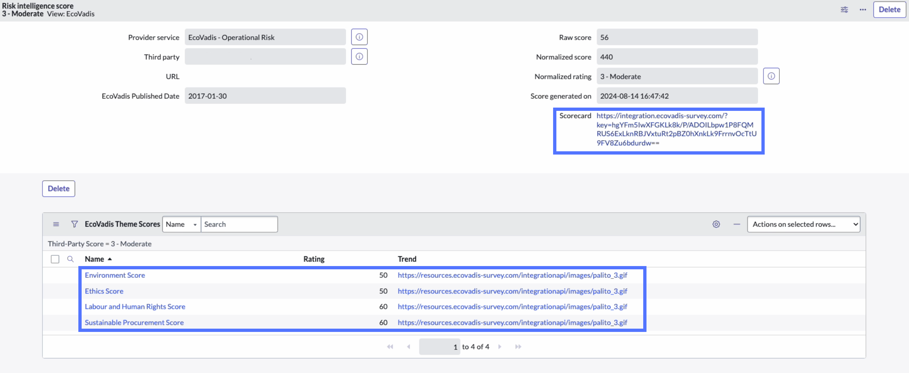The width and height of the screenshot is (909, 373).
Task: Open the Ethics Score trend link
Action: point(512,291)
